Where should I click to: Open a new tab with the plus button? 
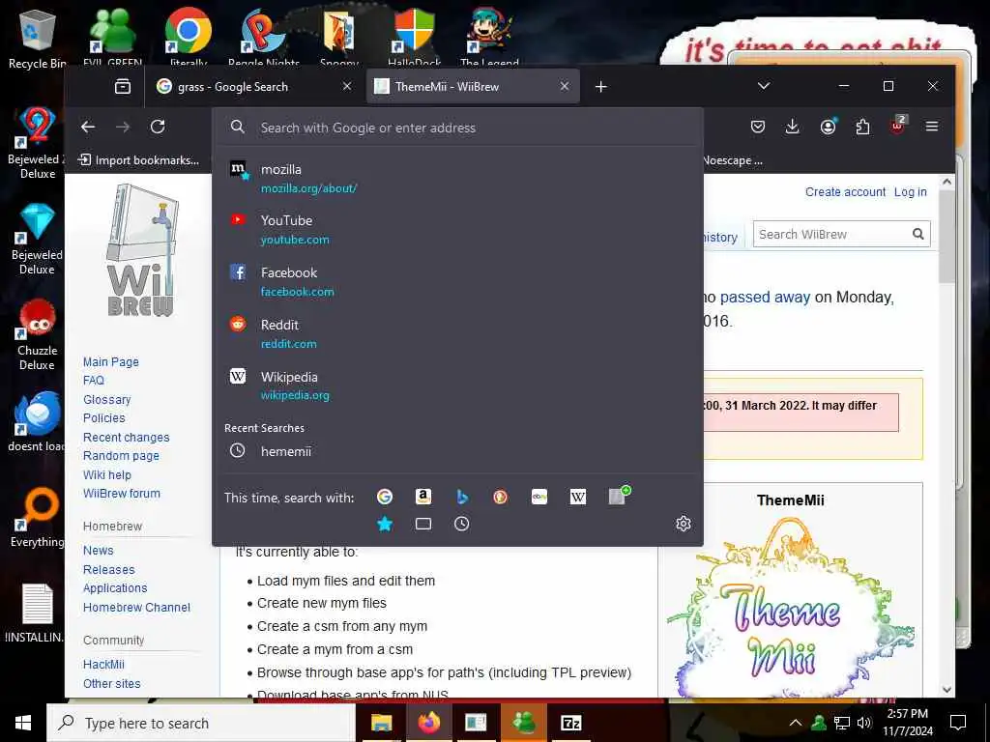click(x=601, y=86)
